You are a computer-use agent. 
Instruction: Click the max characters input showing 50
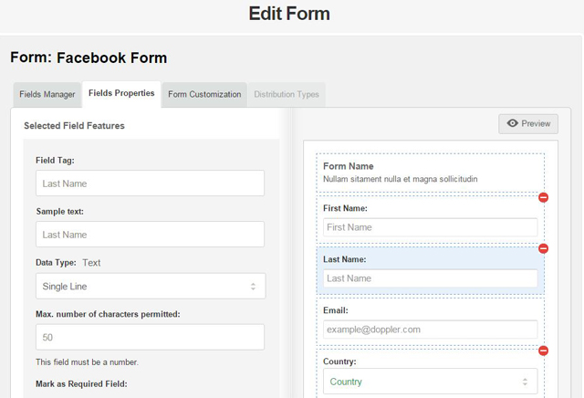(x=150, y=337)
